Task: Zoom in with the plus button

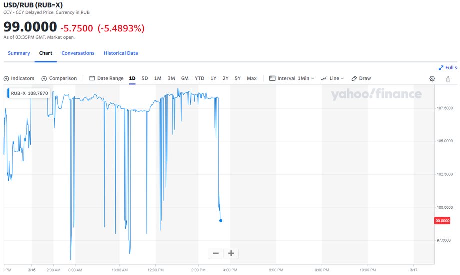Action: click(231, 253)
